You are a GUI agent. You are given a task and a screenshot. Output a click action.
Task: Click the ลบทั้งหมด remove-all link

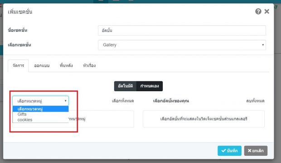[255, 101]
